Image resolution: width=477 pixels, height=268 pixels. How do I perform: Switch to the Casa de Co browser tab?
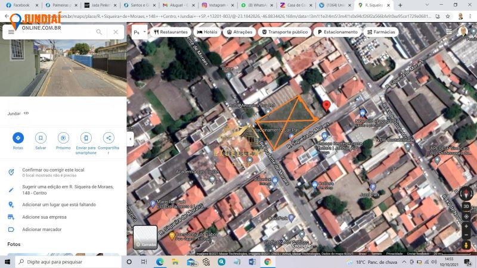pyautogui.click(x=296, y=5)
